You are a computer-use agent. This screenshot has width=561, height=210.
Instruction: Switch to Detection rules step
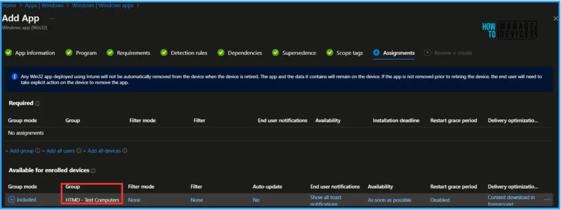(x=189, y=53)
